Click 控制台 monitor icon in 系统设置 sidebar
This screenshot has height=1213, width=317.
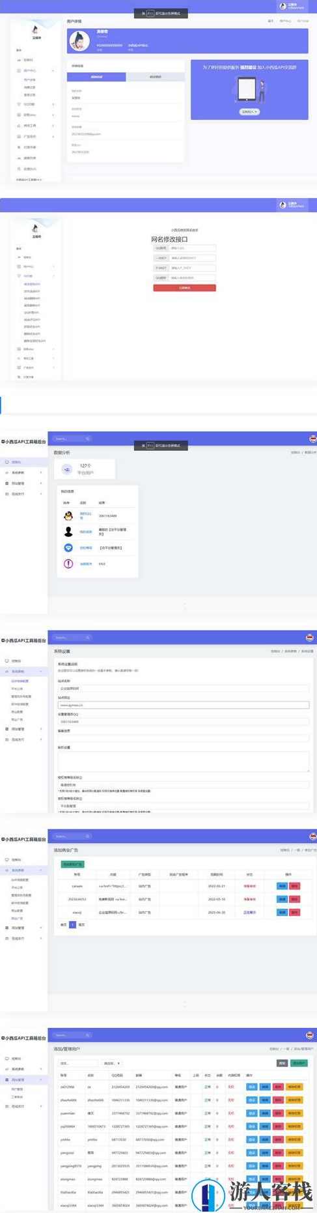[x=7, y=661]
